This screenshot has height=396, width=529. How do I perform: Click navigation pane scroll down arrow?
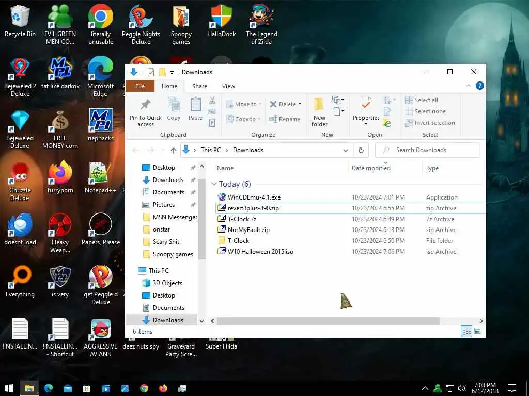coord(202,321)
